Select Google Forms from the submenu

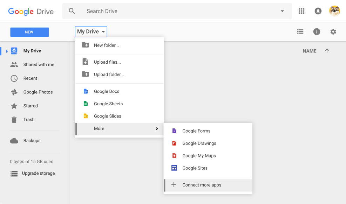tap(196, 131)
